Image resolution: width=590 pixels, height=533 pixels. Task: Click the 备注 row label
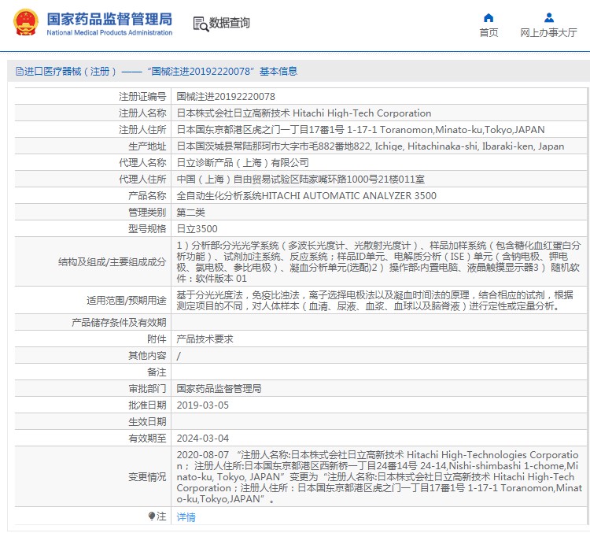(x=157, y=372)
